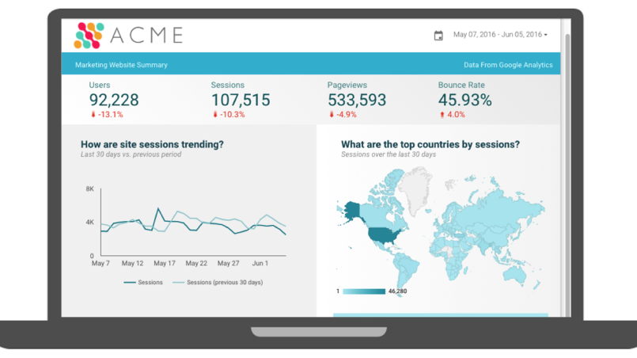Click the red up arrow under Bounce Rate
The width and height of the screenshot is (637, 358).
click(x=441, y=115)
